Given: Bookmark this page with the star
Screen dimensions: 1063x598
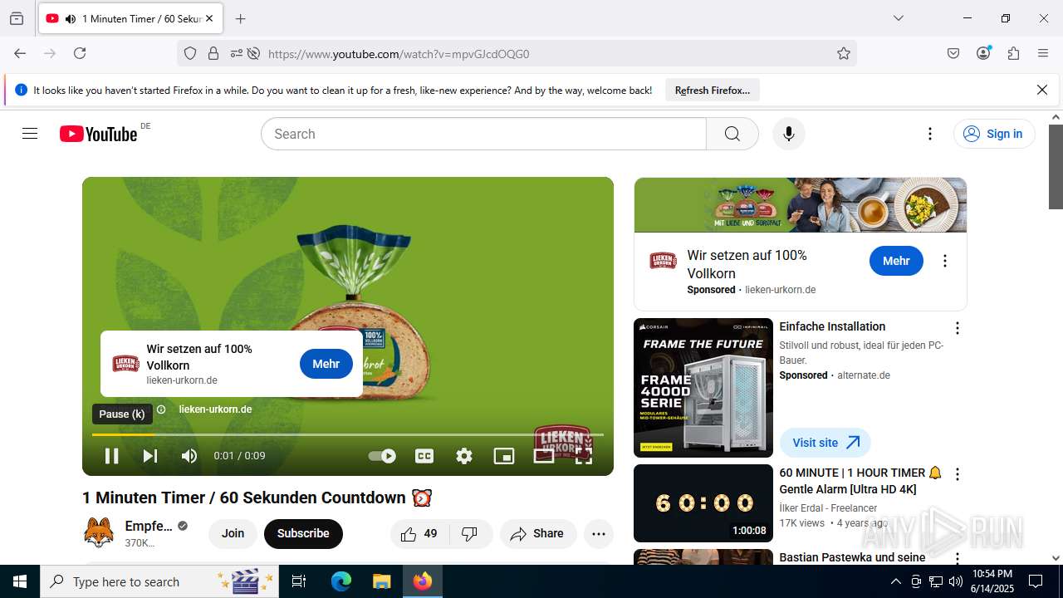Looking at the screenshot, I should (844, 53).
